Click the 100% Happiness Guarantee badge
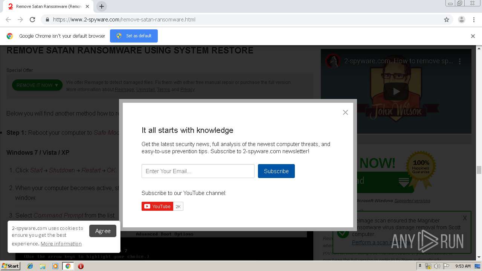This screenshot has width=482, height=271. point(421,169)
